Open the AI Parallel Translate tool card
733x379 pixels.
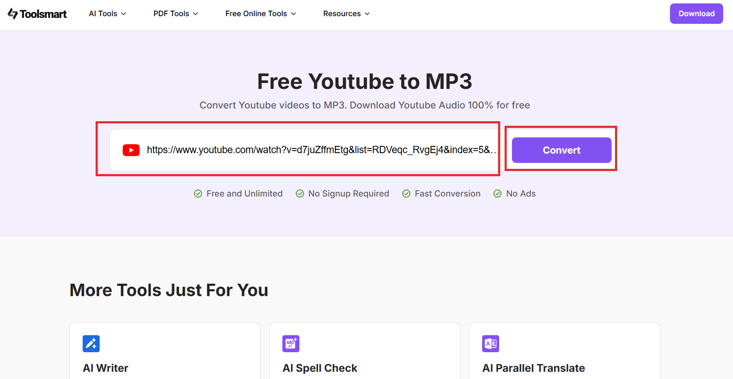point(564,351)
